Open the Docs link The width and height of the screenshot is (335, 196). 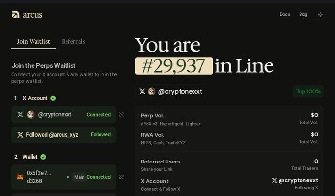point(285,14)
